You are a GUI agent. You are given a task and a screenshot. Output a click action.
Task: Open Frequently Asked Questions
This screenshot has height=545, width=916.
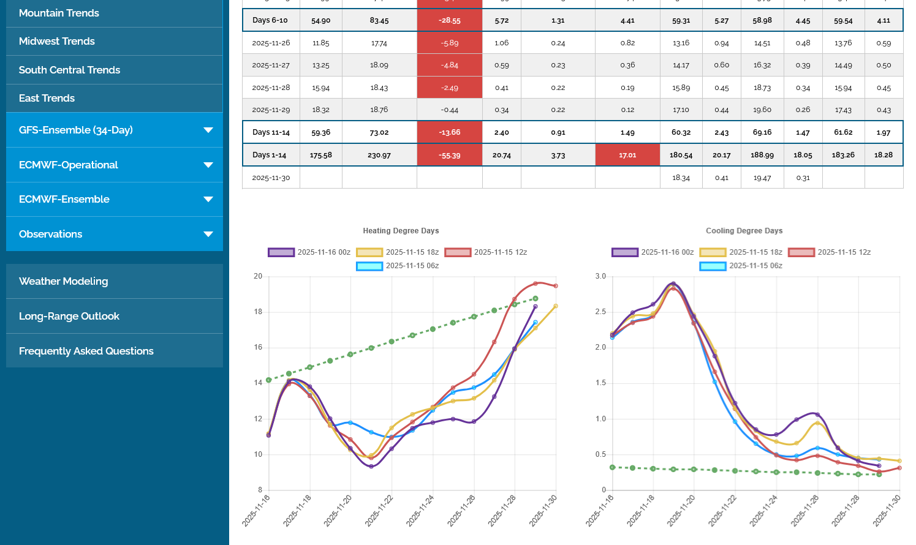tap(86, 351)
